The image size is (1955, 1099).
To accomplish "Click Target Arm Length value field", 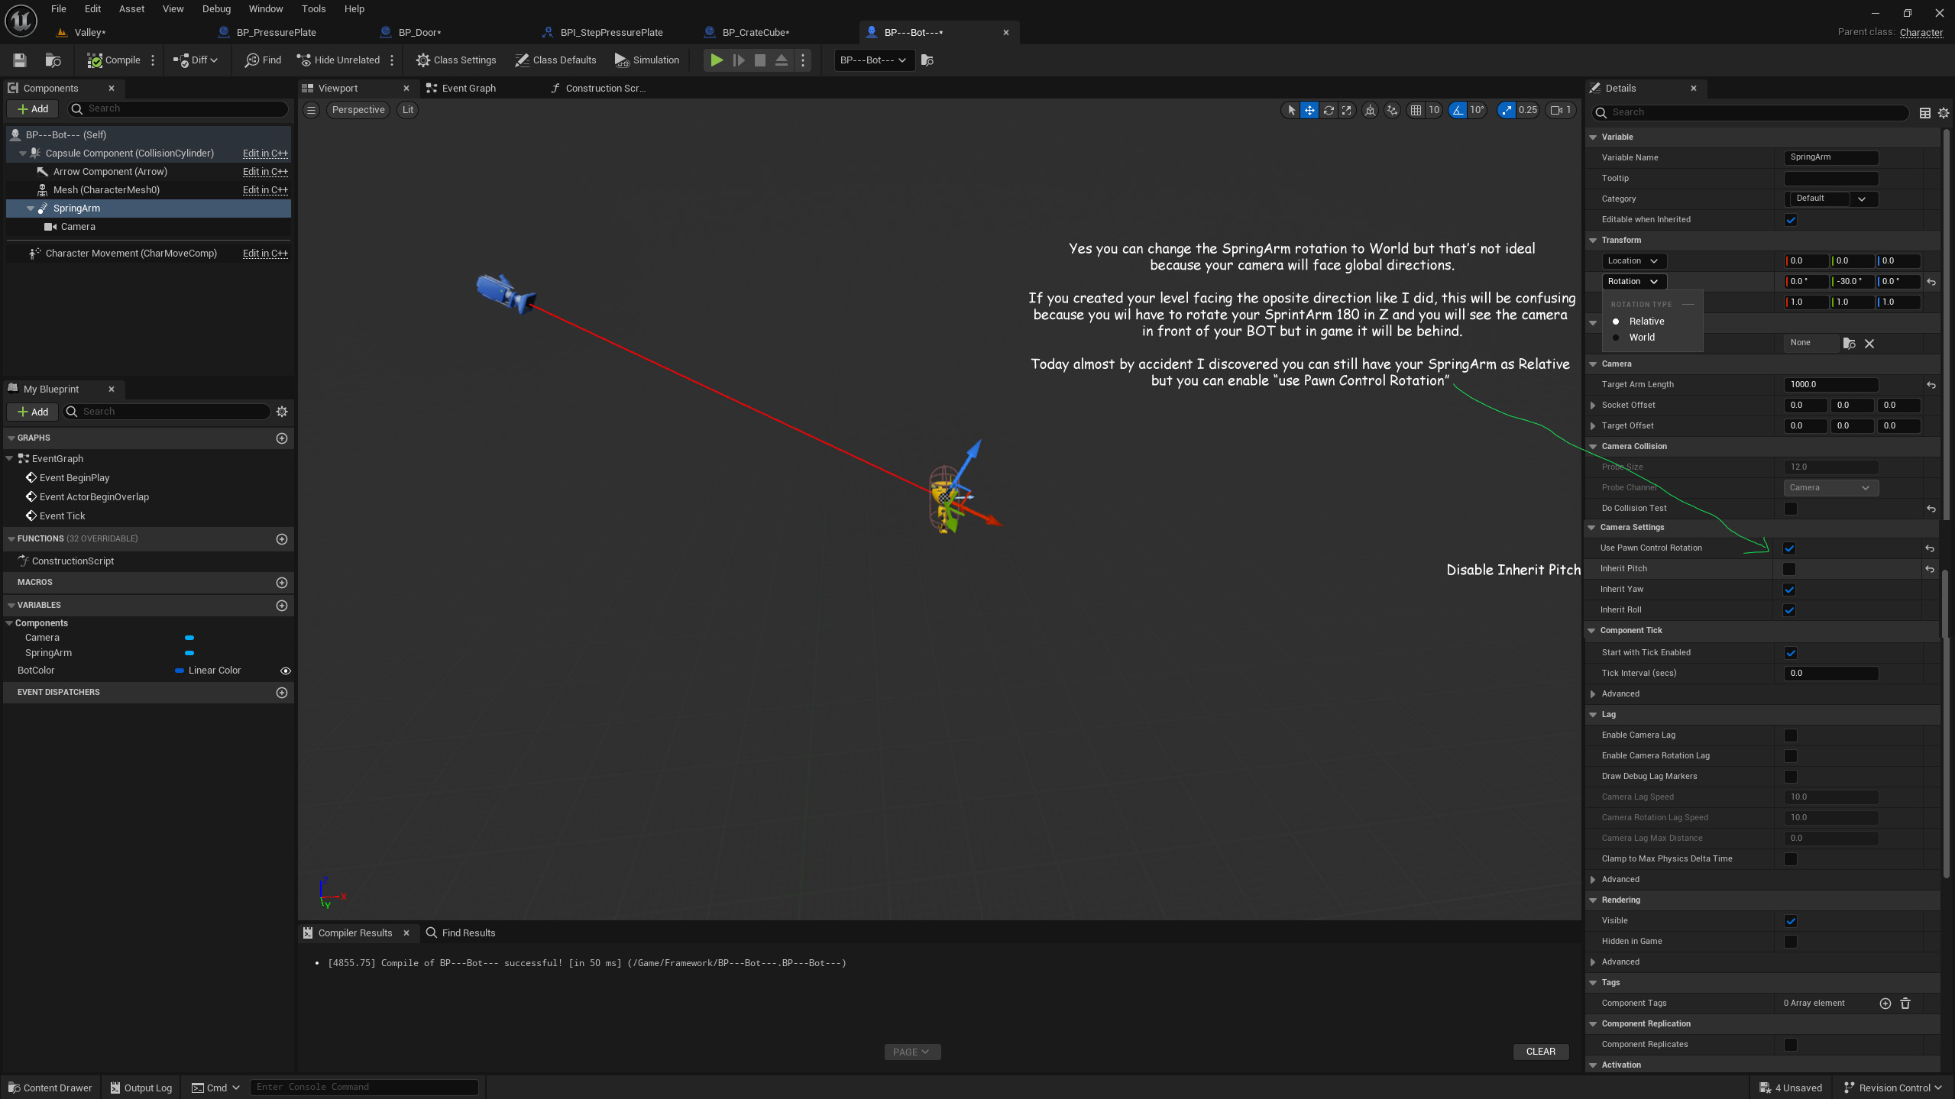I will [x=1830, y=385].
